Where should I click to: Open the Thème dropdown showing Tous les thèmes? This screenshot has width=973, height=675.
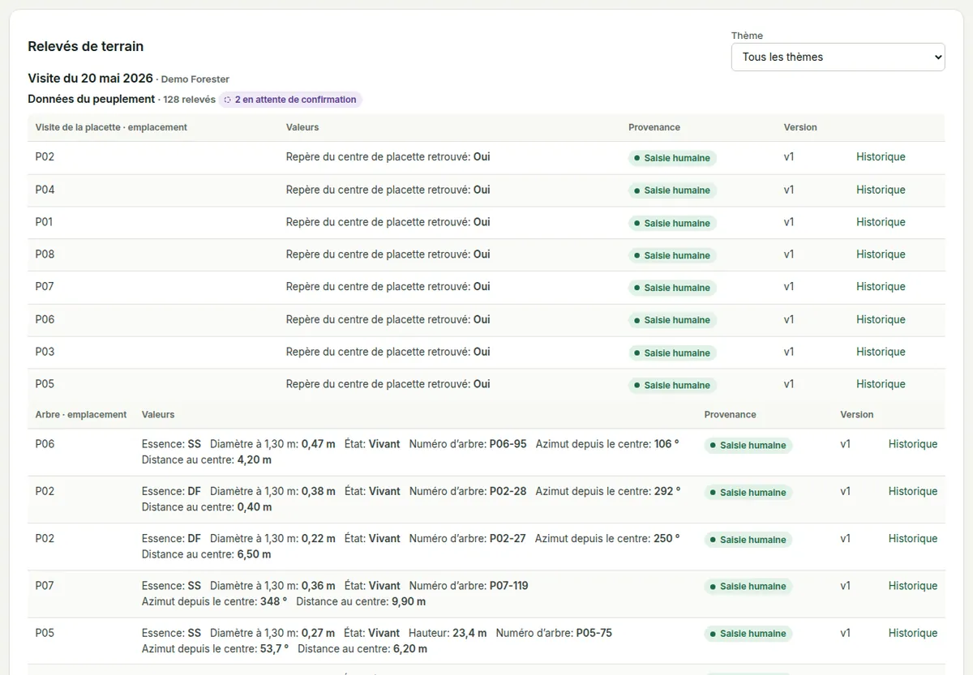(x=838, y=57)
